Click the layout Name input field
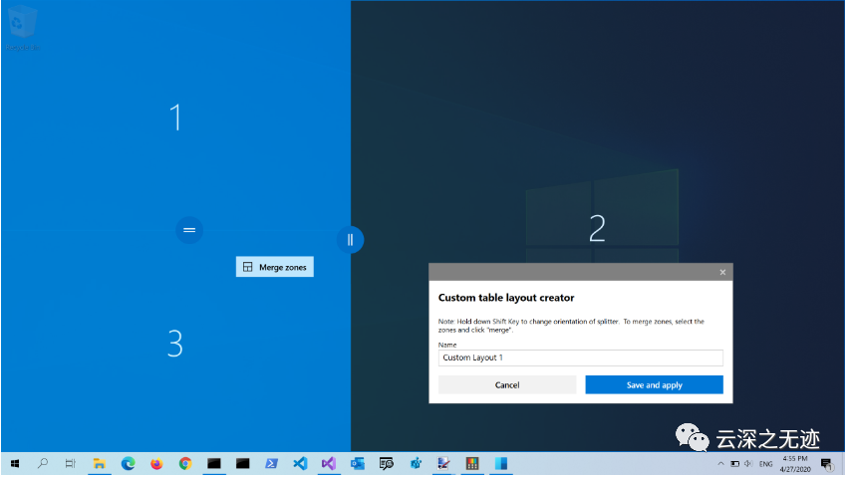This screenshot has height=477, width=848. coord(580,358)
